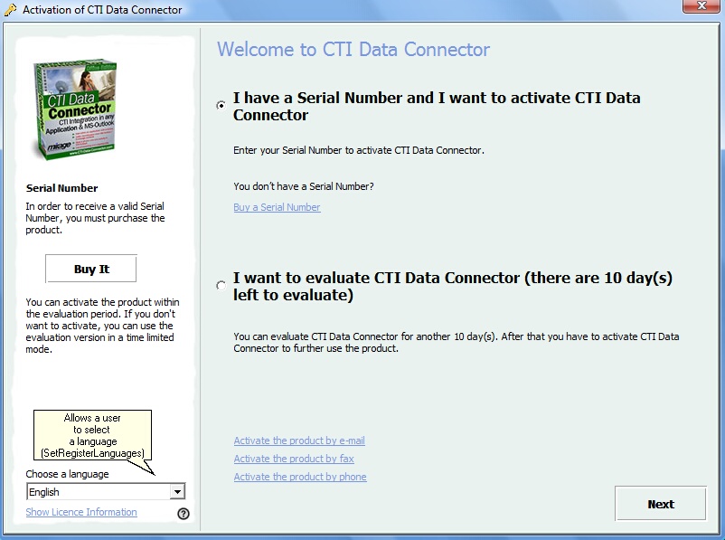Click 'You don't have a Serial Number?' text

(304, 186)
